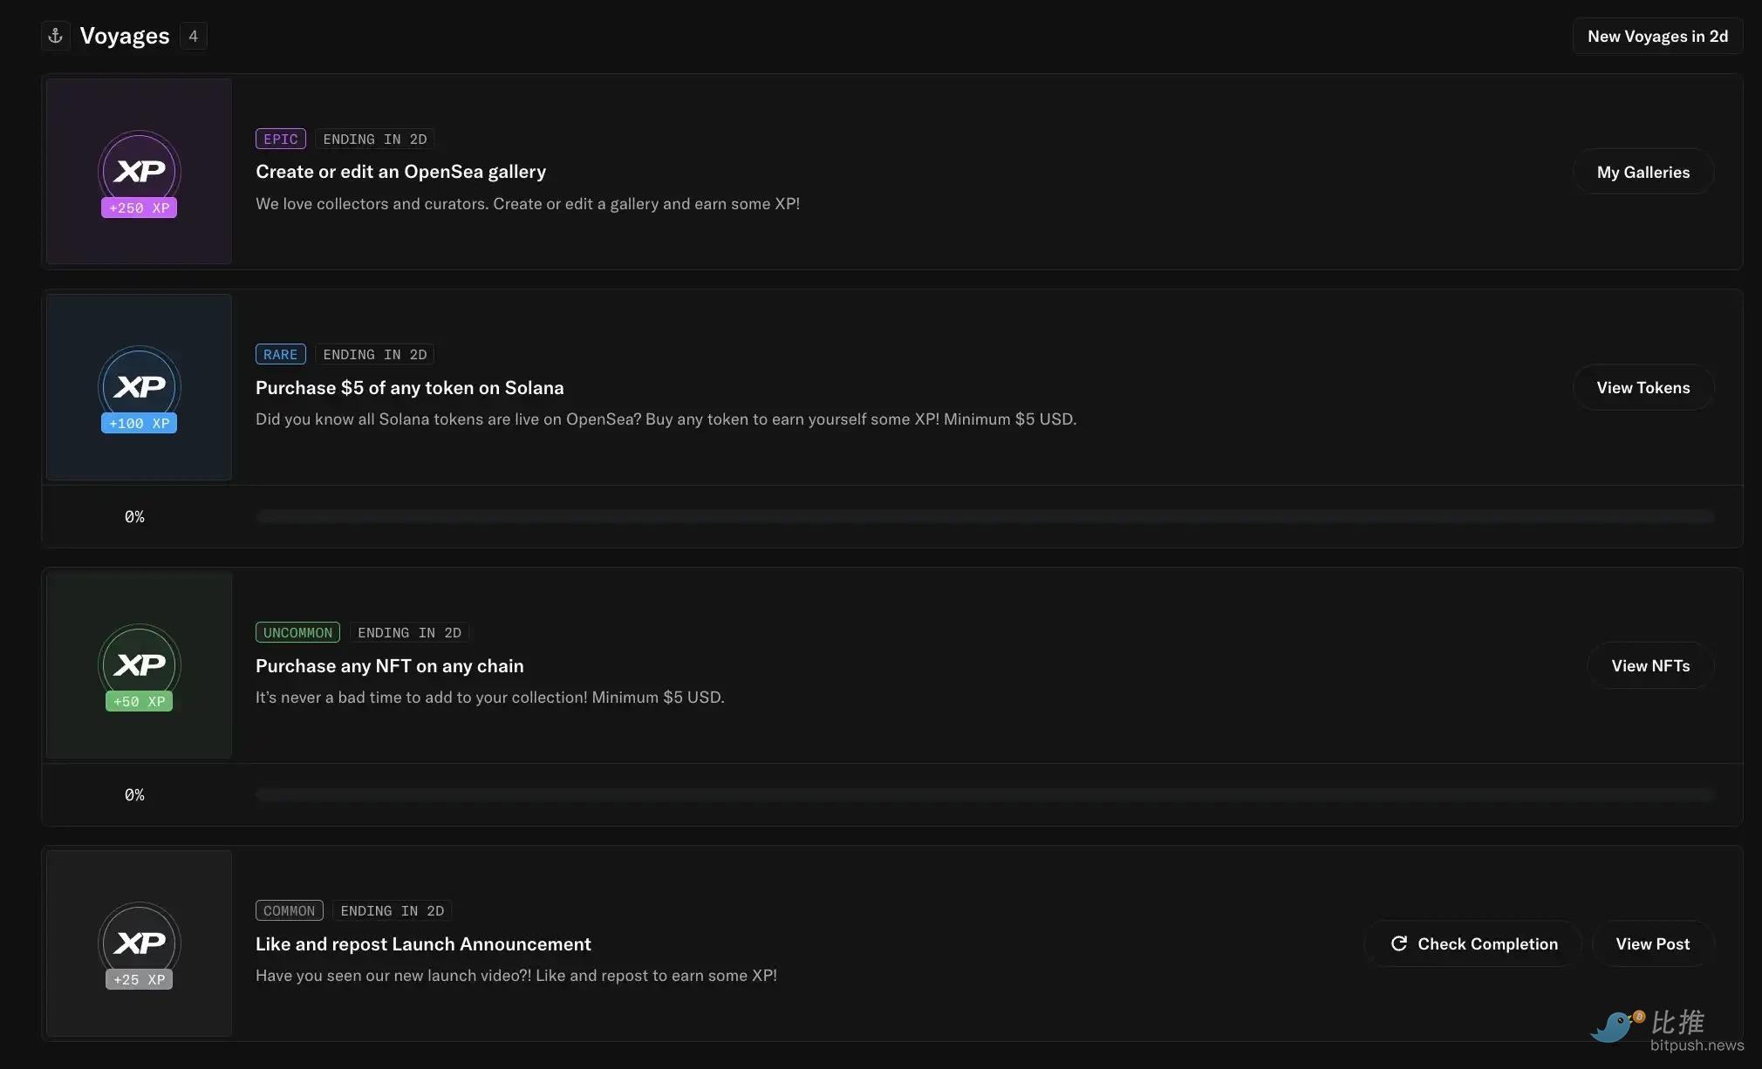The width and height of the screenshot is (1762, 1069).
Task: Click the NFT purchase progress bar
Action: click(985, 795)
